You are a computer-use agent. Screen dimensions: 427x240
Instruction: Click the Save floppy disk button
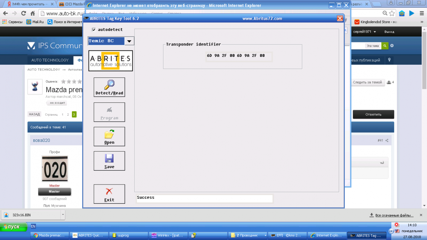click(x=109, y=161)
